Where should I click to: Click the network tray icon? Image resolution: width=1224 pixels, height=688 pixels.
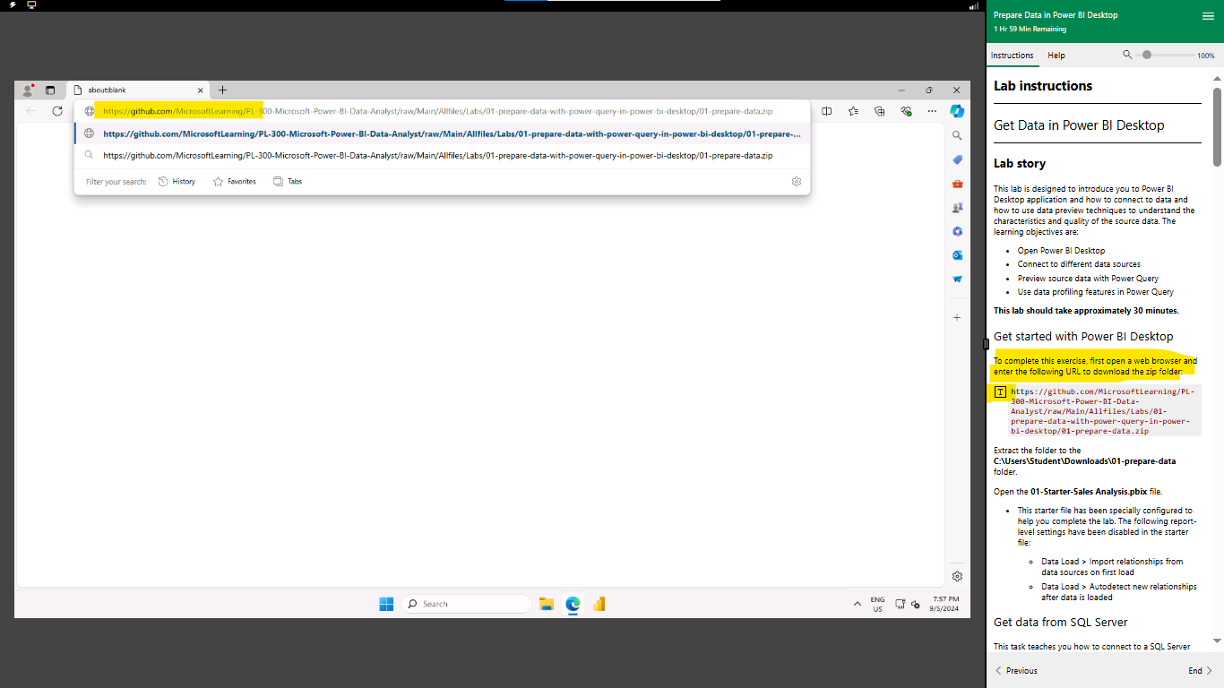(901, 604)
